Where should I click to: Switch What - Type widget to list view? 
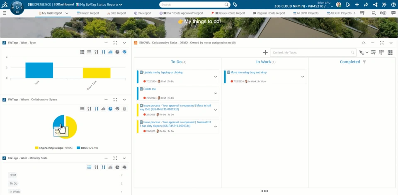(90, 52)
